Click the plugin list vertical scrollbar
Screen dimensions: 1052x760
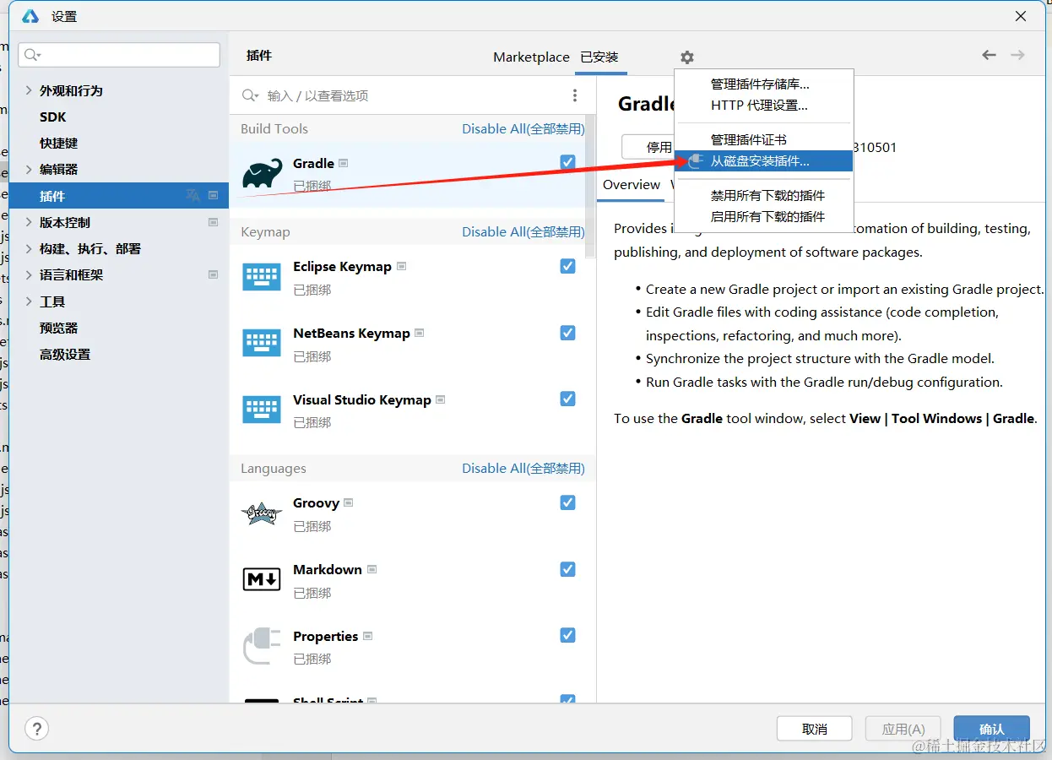[591, 186]
